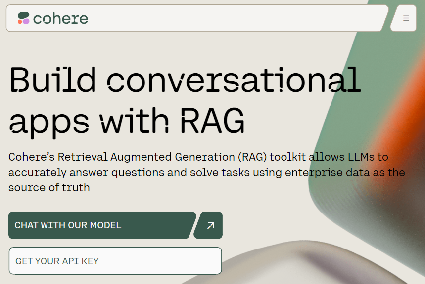Click the Cohere logo
The image size is (425, 284).
point(53,18)
